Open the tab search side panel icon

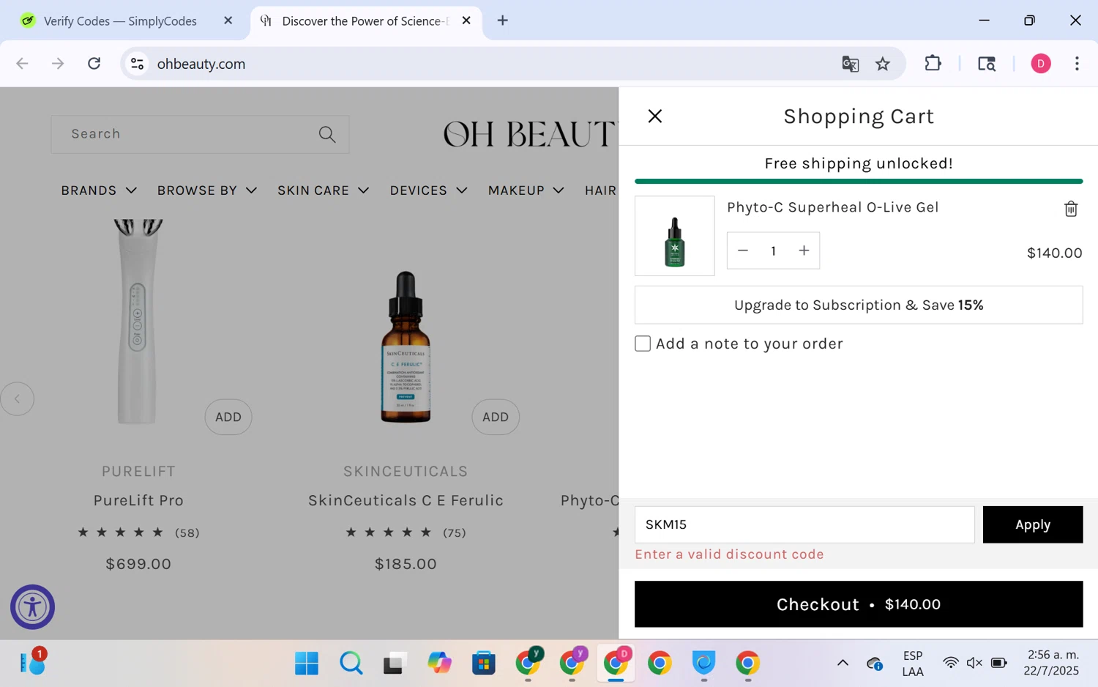click(987, 64)
